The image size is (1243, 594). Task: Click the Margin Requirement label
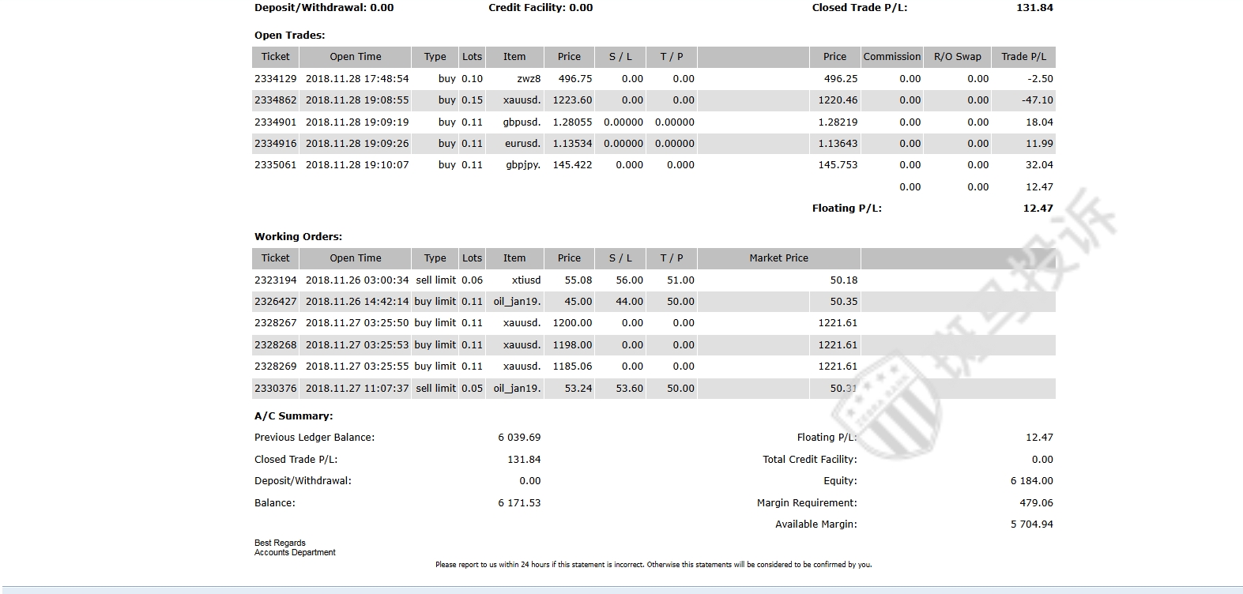click(807, 503)
